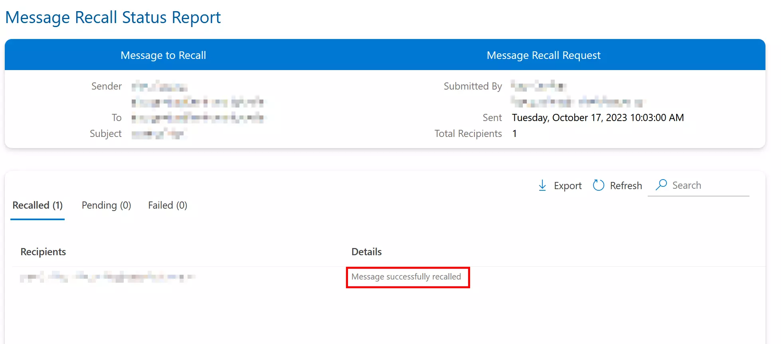Viewport: 781px width, 344px height.
Task: Click the Export download arrow icon
Action: click(542, 186)
